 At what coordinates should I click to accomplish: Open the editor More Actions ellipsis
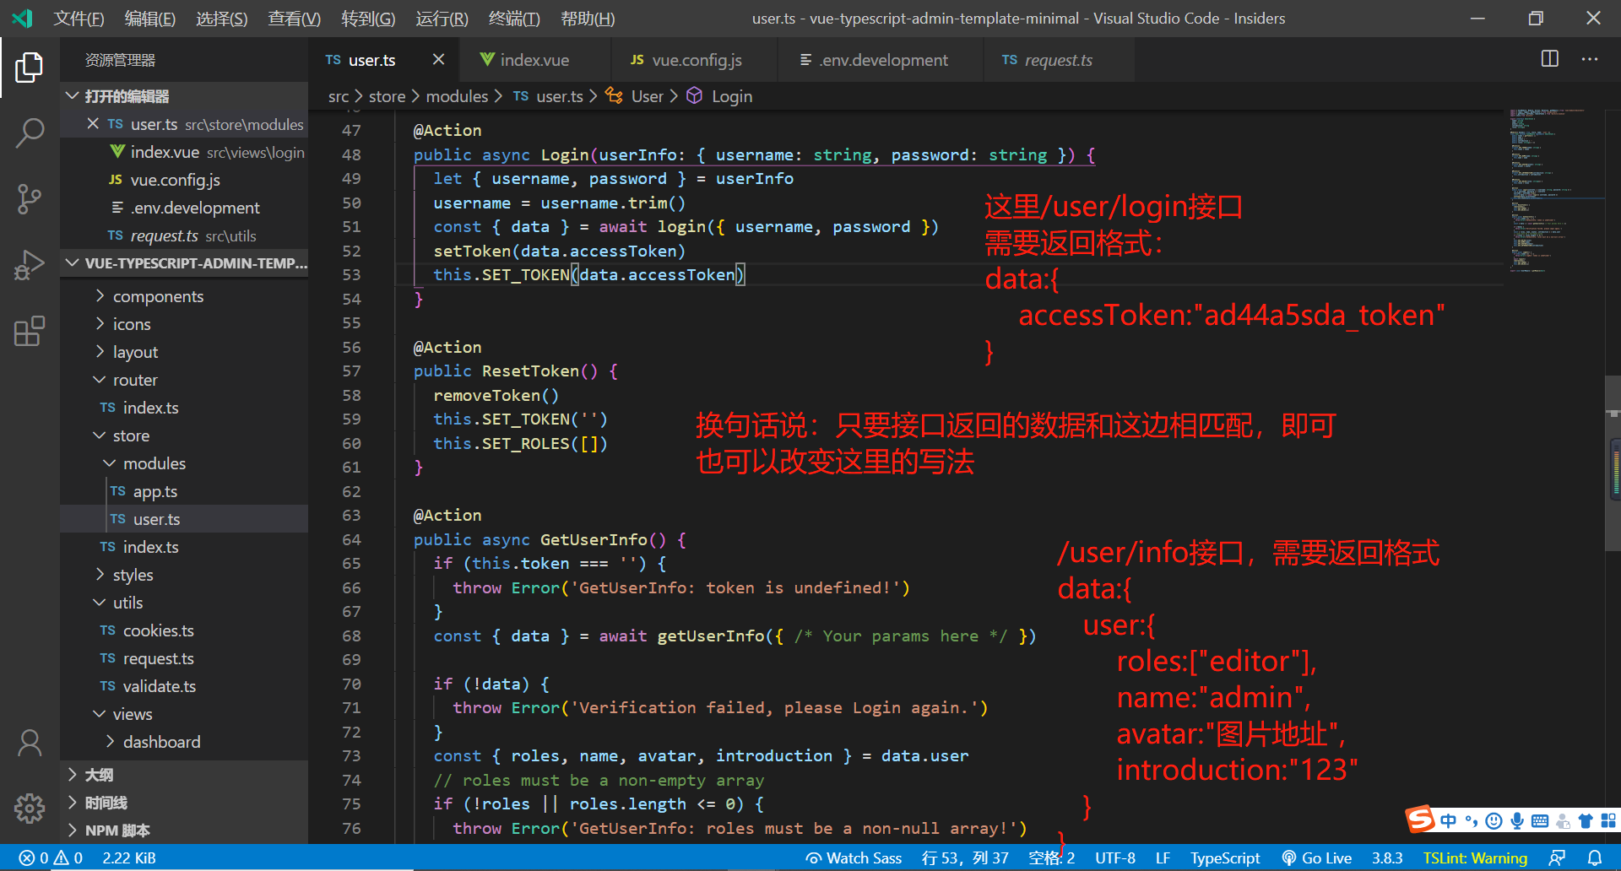[x=1590, y=59]
